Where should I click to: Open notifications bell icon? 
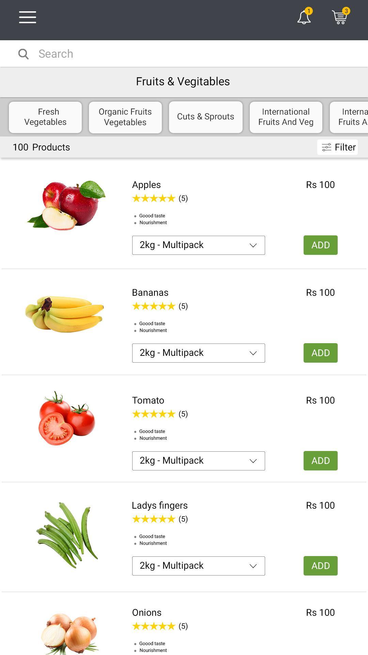coord(304,17)
